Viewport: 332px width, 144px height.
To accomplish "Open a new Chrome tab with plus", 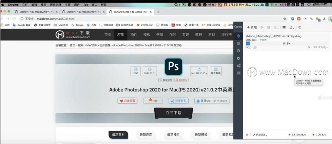I will pos(158,12).
